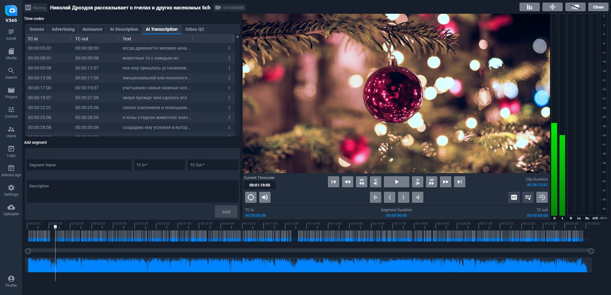This screenshot has height=295, width=611.
Task: Open the Media section
Action: point(11,54)
